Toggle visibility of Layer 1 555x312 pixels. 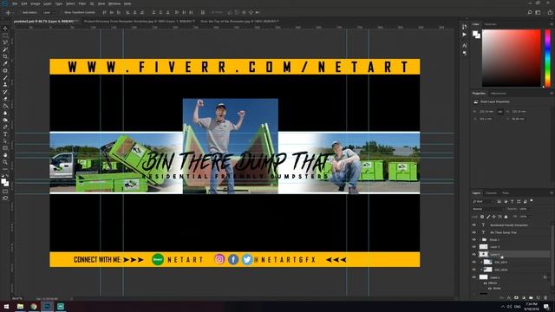pyautogui.click(x=474, y=277)
